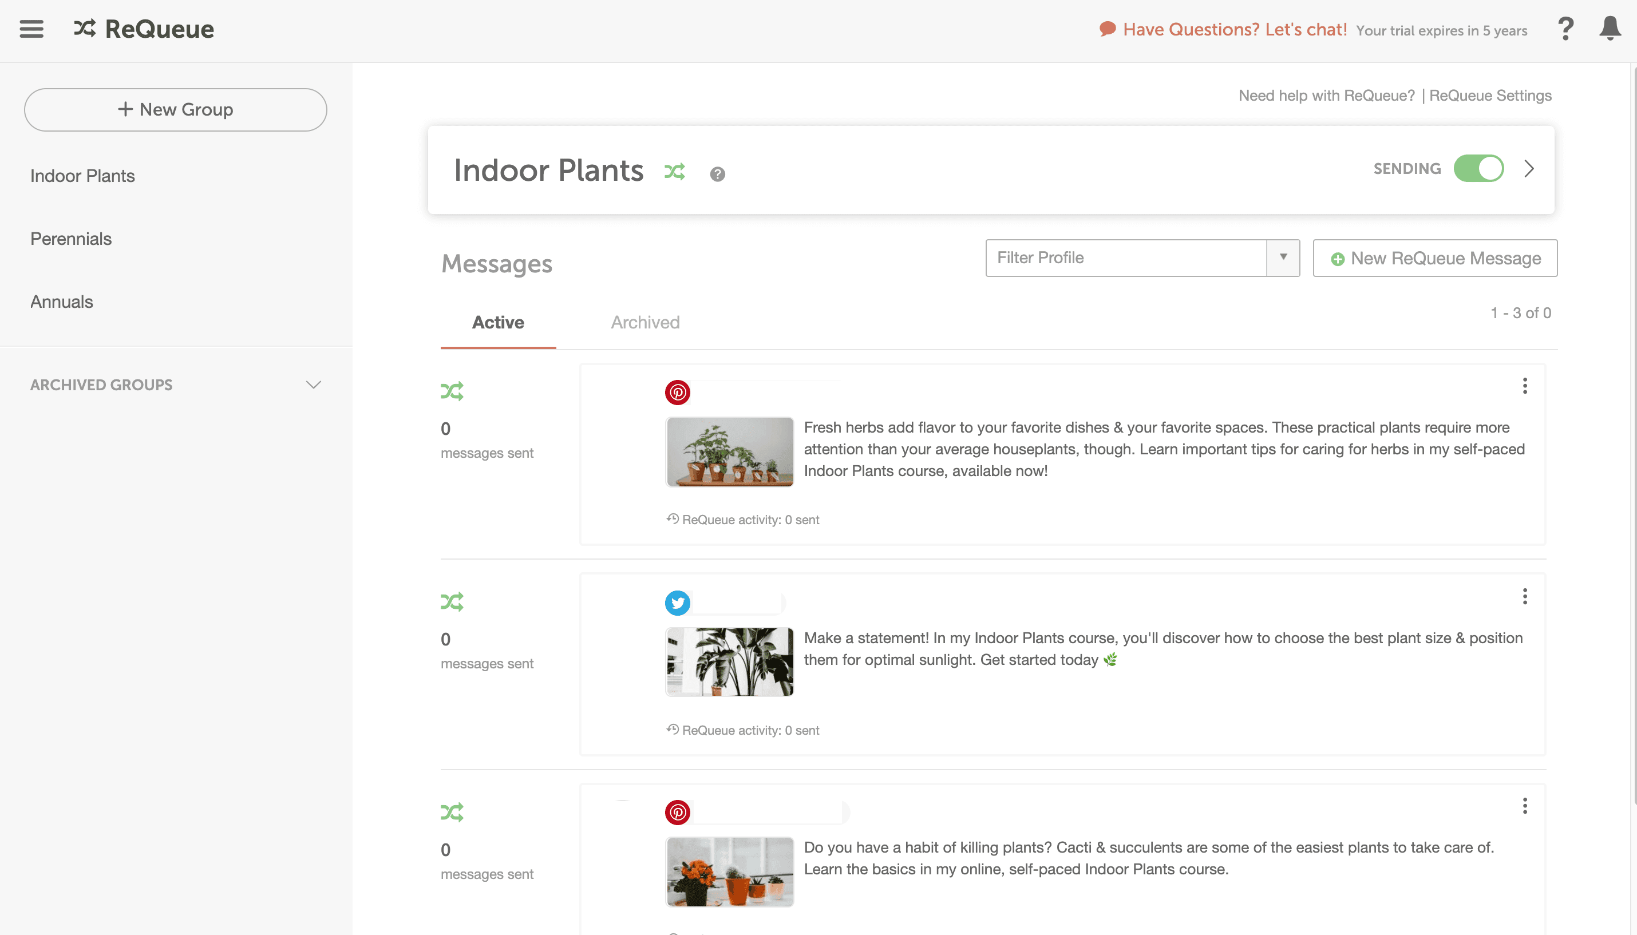Open three-dot menu for Cacti & succulents message
The image size is (1637, 935).
pyautogui.click(x=1525, y=806)
